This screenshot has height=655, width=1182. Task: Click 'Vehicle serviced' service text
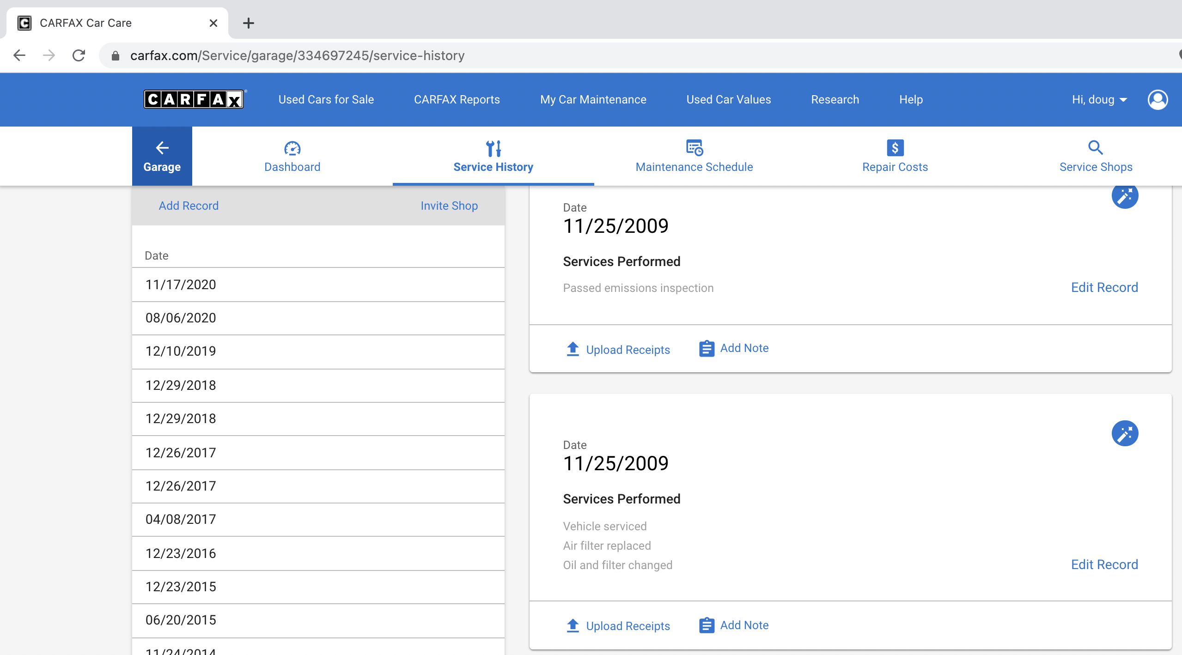point(604,526)
